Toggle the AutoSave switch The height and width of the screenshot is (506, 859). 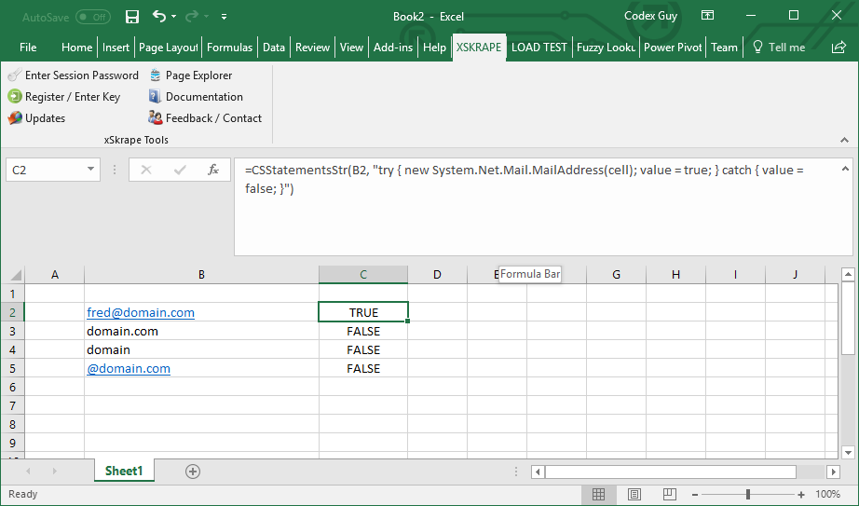93,17
